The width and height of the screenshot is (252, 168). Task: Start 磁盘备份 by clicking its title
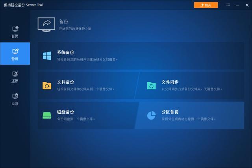tap(65, 112)
